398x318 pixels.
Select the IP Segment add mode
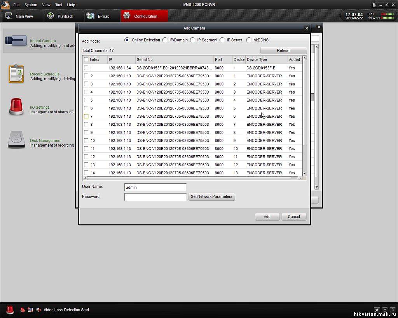pyautogui.click(x=193, y=40)
